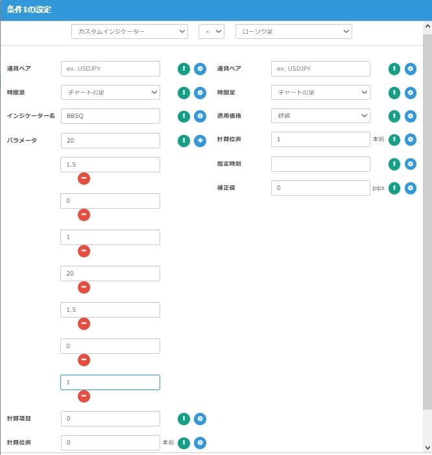Click the vertical scrollbar thumb

pyautogui.click(x=427, y=222)
